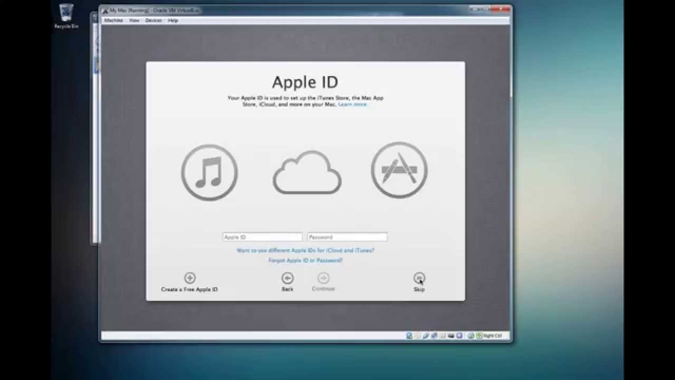The image size is (675, 380).
Task: Go Back with the left arrow
Action: 287,282
